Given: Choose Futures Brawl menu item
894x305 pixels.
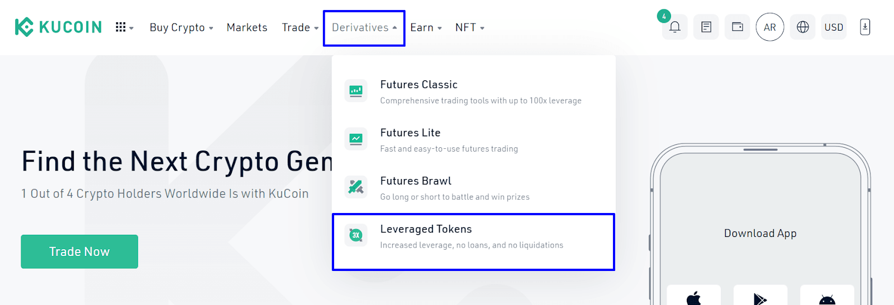Looking at the screenshot, I should (473, 188).
